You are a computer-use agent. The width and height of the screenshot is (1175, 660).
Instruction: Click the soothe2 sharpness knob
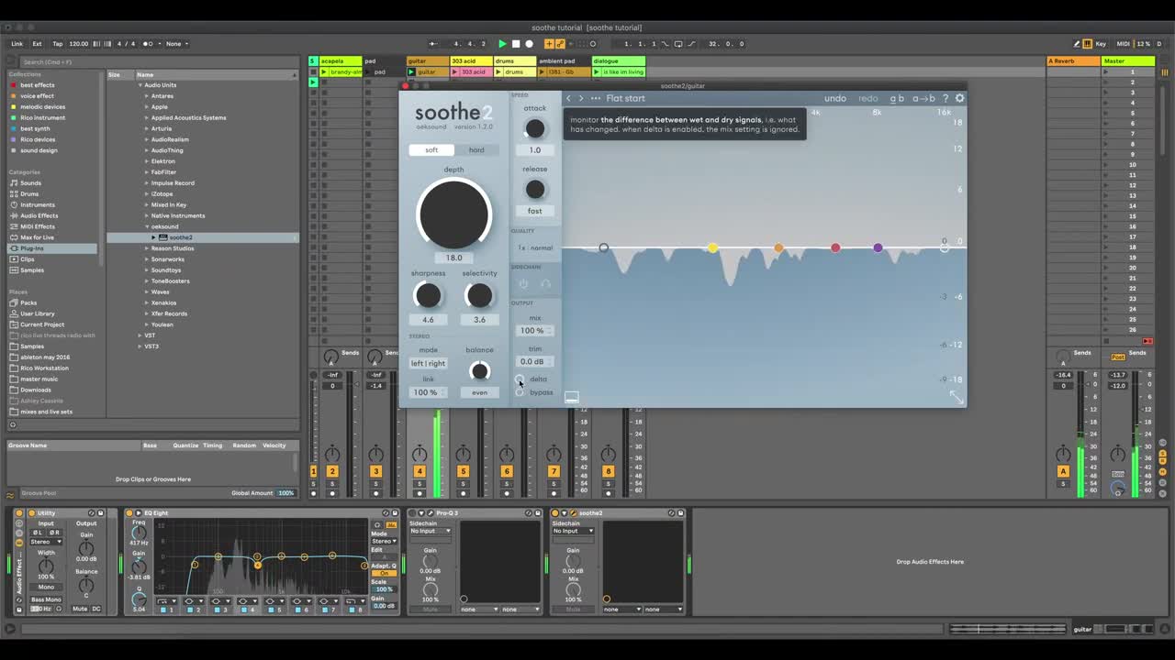point(428,295)
